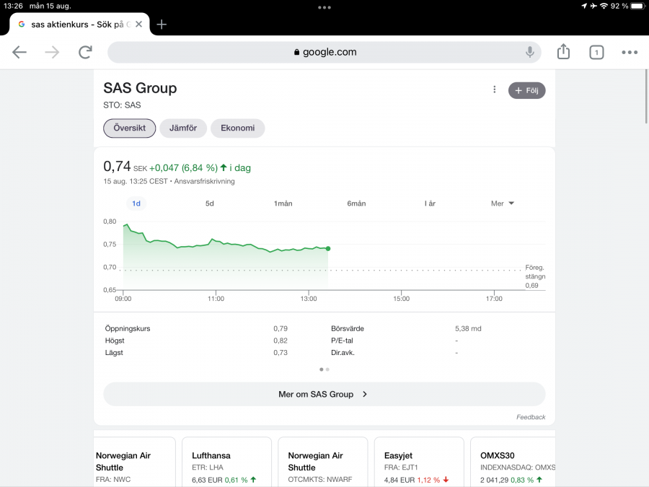Screen dimensions: 649x487
Task: Tap the browser back arrow
Action: tap(19, 52)
